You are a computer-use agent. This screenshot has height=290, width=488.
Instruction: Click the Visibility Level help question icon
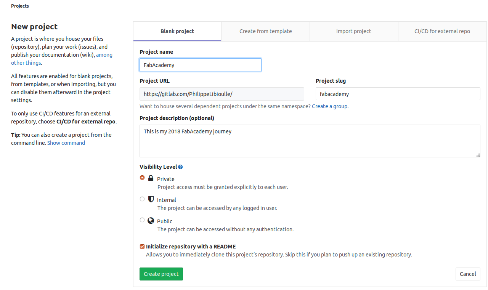(x=180, y=167)
